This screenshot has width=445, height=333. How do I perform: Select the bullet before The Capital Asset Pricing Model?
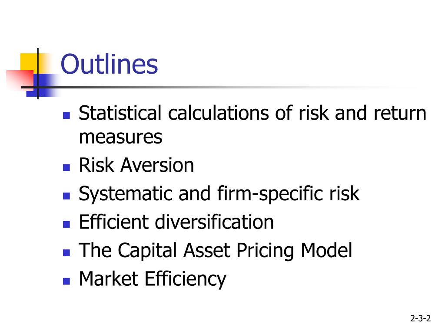pos(66,253)
